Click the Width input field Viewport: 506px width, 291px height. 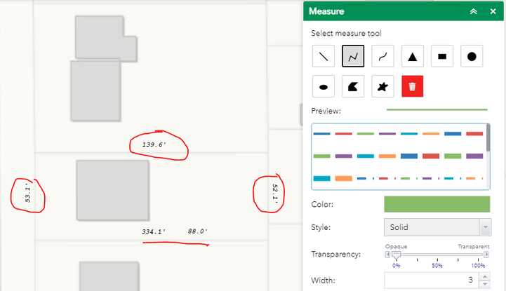(x=432, y=280)
